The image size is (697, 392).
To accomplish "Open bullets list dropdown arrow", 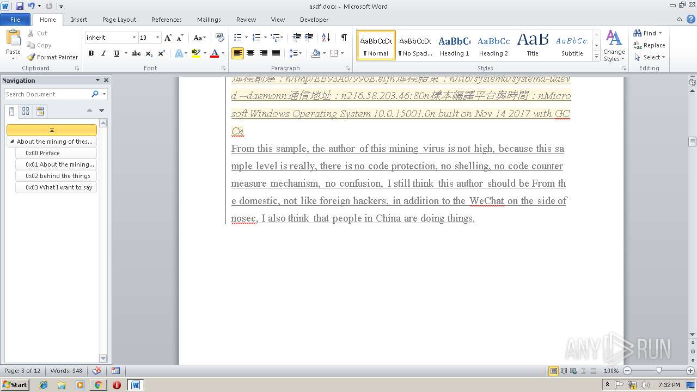I will pos(246,38).
